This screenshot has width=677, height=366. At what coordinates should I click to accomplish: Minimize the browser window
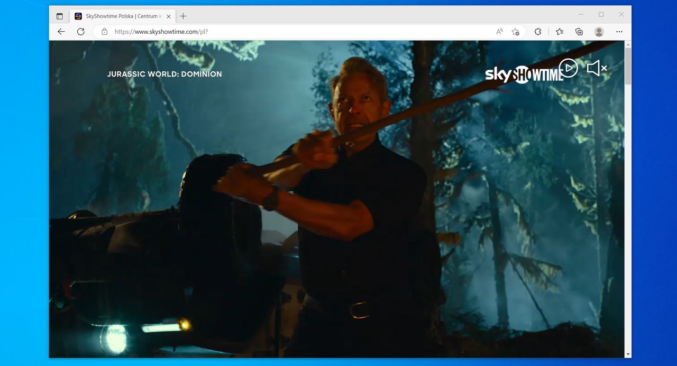tap(581, 14)
